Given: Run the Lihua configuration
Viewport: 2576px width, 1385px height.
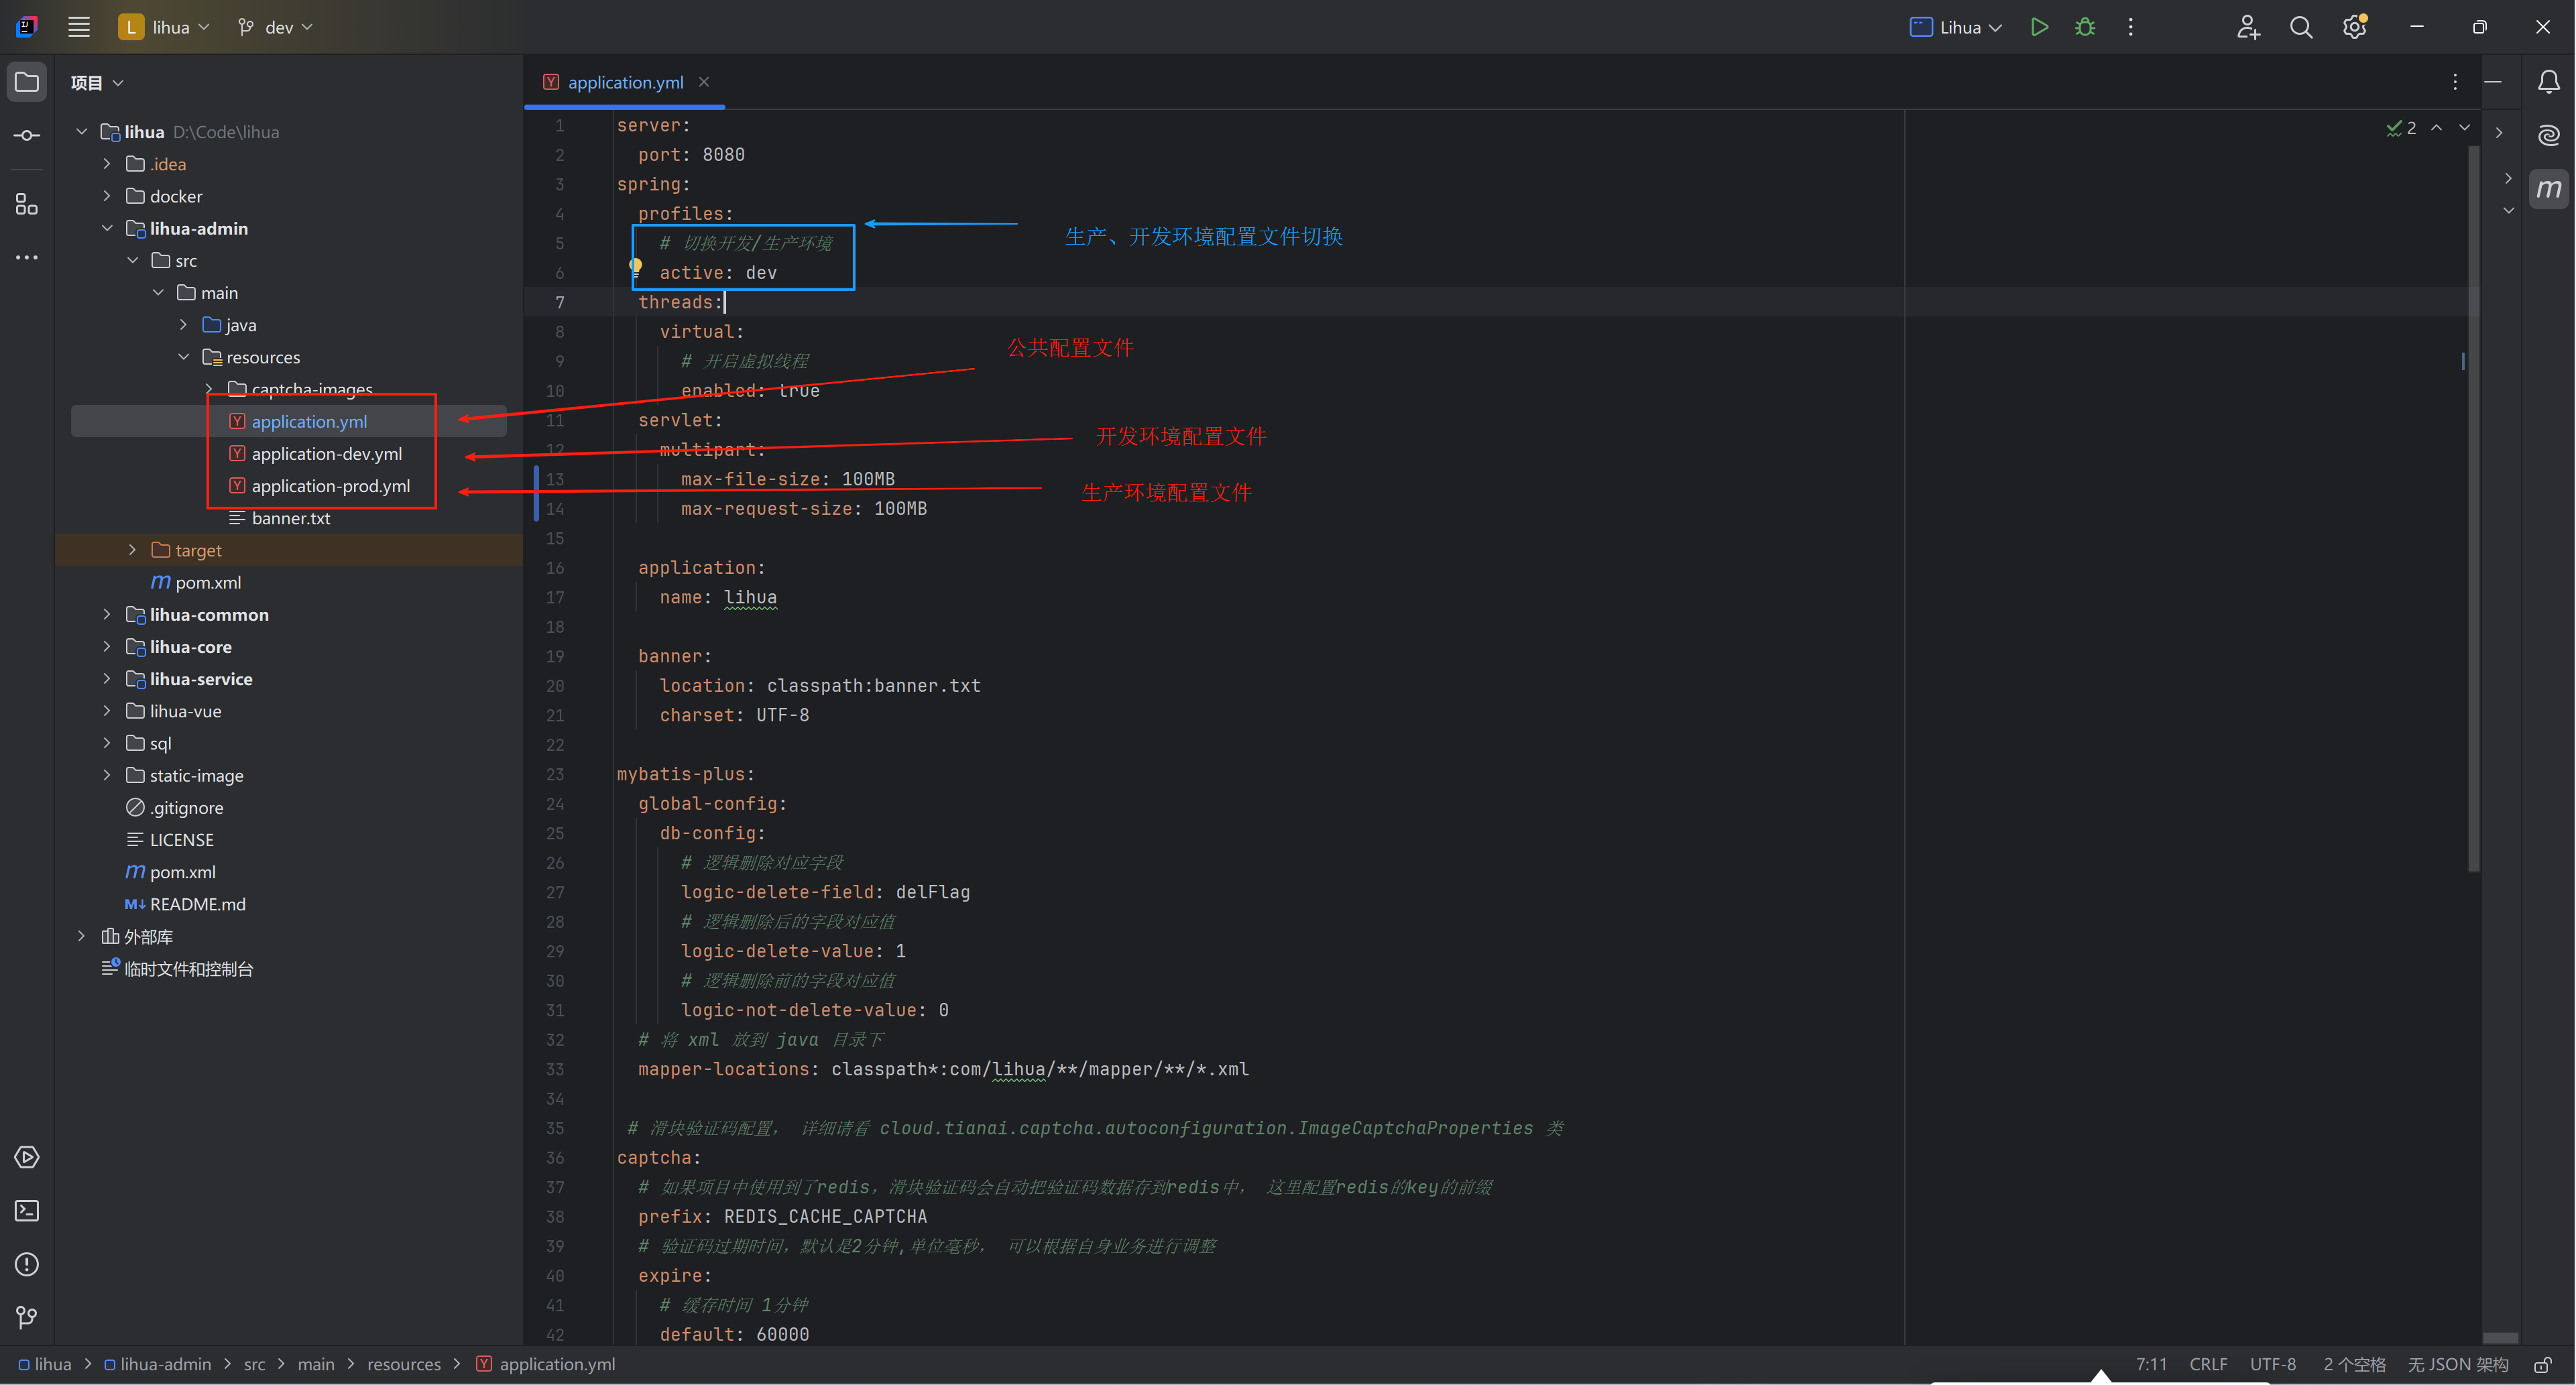Looking at the screenshot, I should tap(2039, 27).
